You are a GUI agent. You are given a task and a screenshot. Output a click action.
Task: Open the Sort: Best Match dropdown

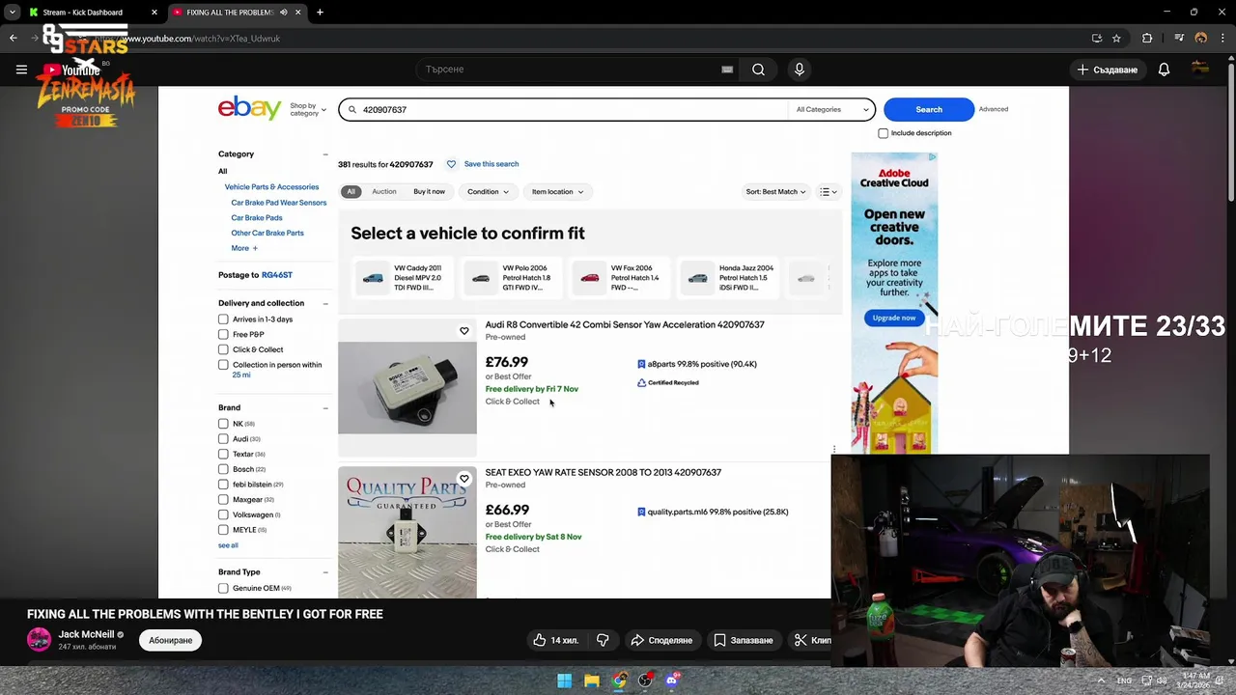775,191
